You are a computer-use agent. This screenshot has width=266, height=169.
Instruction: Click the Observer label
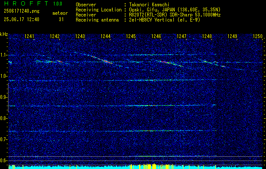[x=86, y=5]
